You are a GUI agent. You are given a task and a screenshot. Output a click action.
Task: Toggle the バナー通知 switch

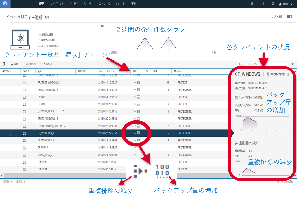[x=289, y=17]
